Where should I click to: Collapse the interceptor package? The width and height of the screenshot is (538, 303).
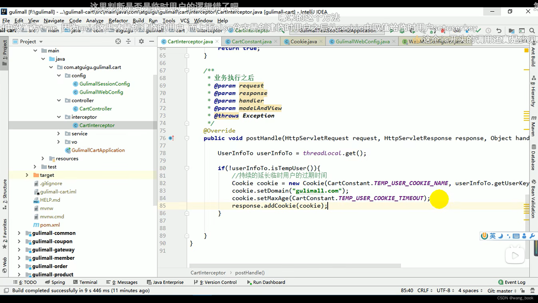[59, 117]
